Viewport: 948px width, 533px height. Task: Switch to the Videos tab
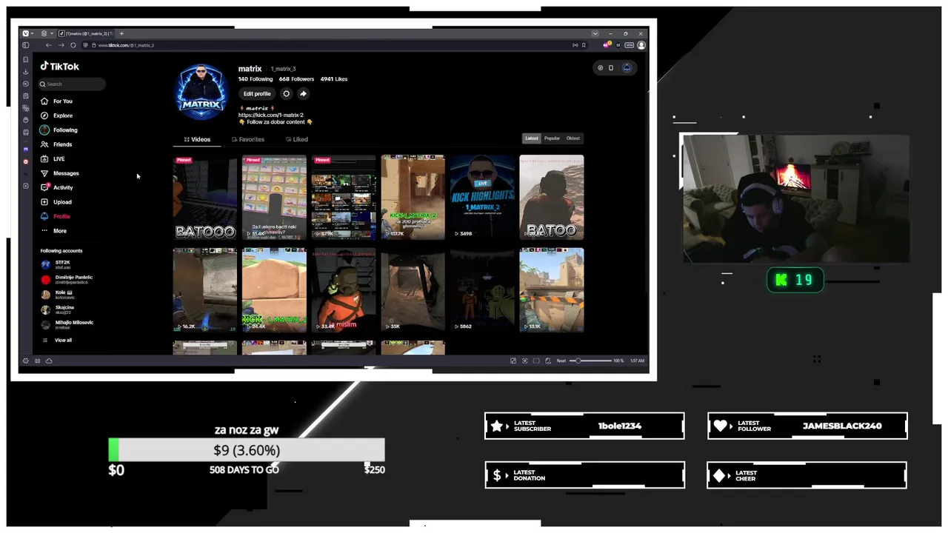click(x=198, y=139)
